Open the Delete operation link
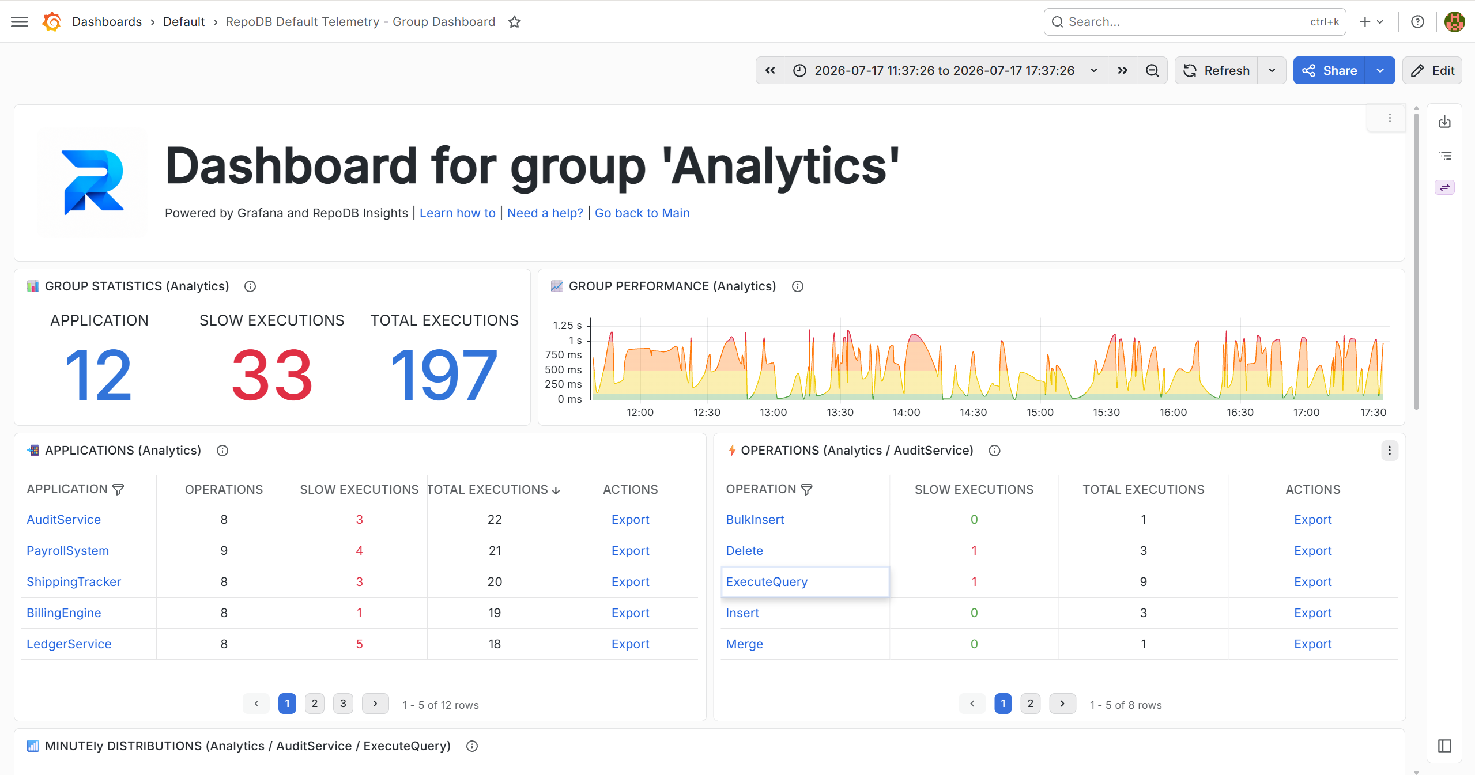 [x=744, y=551]
